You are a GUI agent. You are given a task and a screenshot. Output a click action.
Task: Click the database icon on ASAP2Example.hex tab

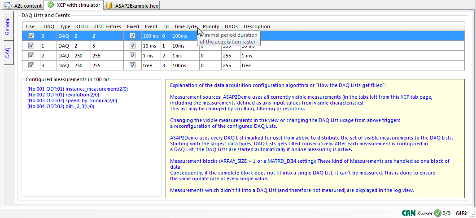point(109,5)
